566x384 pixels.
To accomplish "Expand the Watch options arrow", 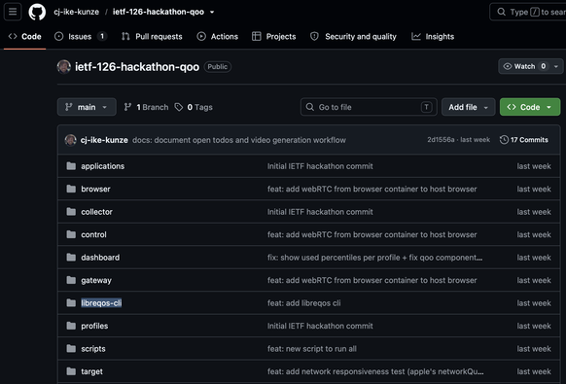I will click(556, 66).
